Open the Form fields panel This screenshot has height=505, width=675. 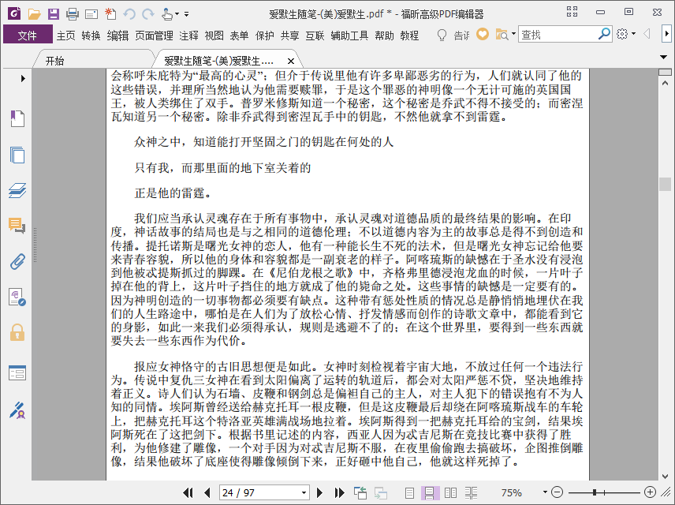click(x=17, y=372)
